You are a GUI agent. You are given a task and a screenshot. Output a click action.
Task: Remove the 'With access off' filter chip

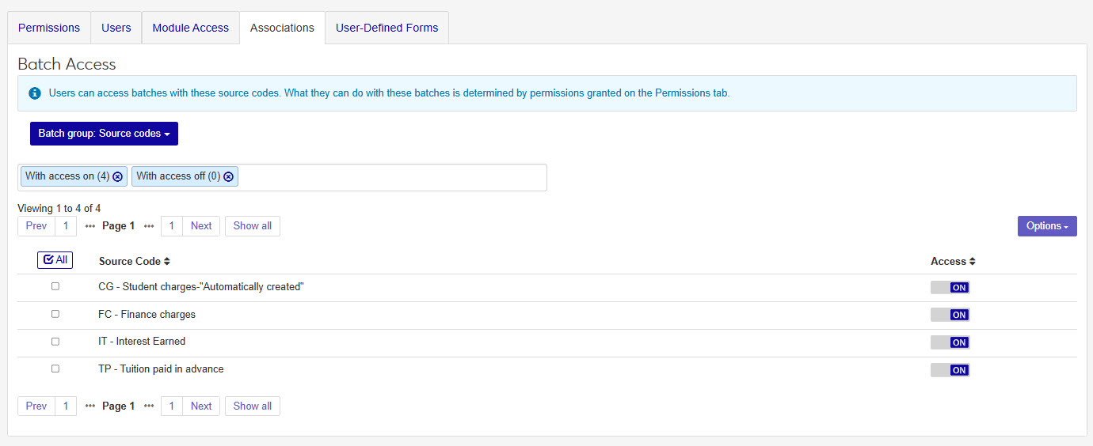pyautogui.click(x=229, y=176)
